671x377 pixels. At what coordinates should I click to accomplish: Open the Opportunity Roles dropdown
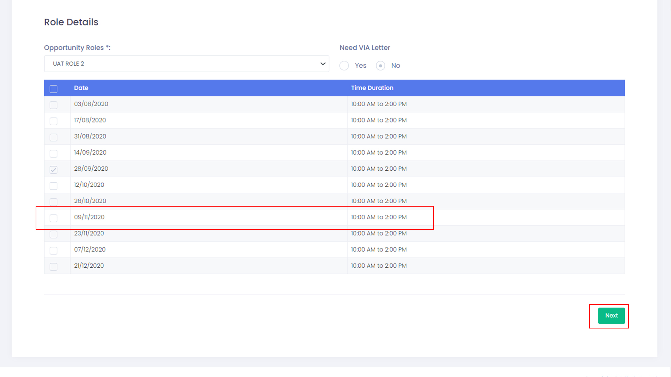186,64
